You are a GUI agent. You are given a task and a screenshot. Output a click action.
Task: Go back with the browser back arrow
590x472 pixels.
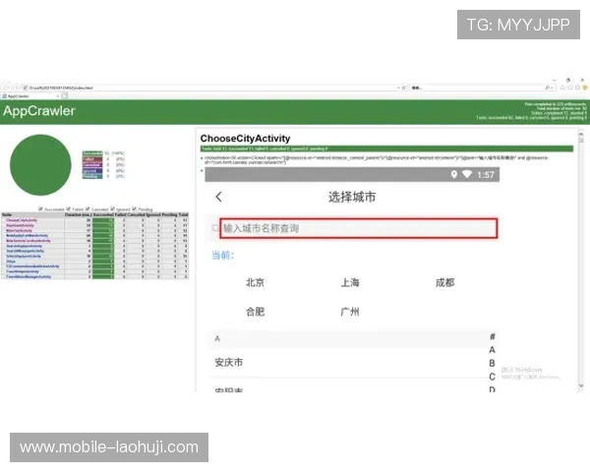(x=6, y=88)
